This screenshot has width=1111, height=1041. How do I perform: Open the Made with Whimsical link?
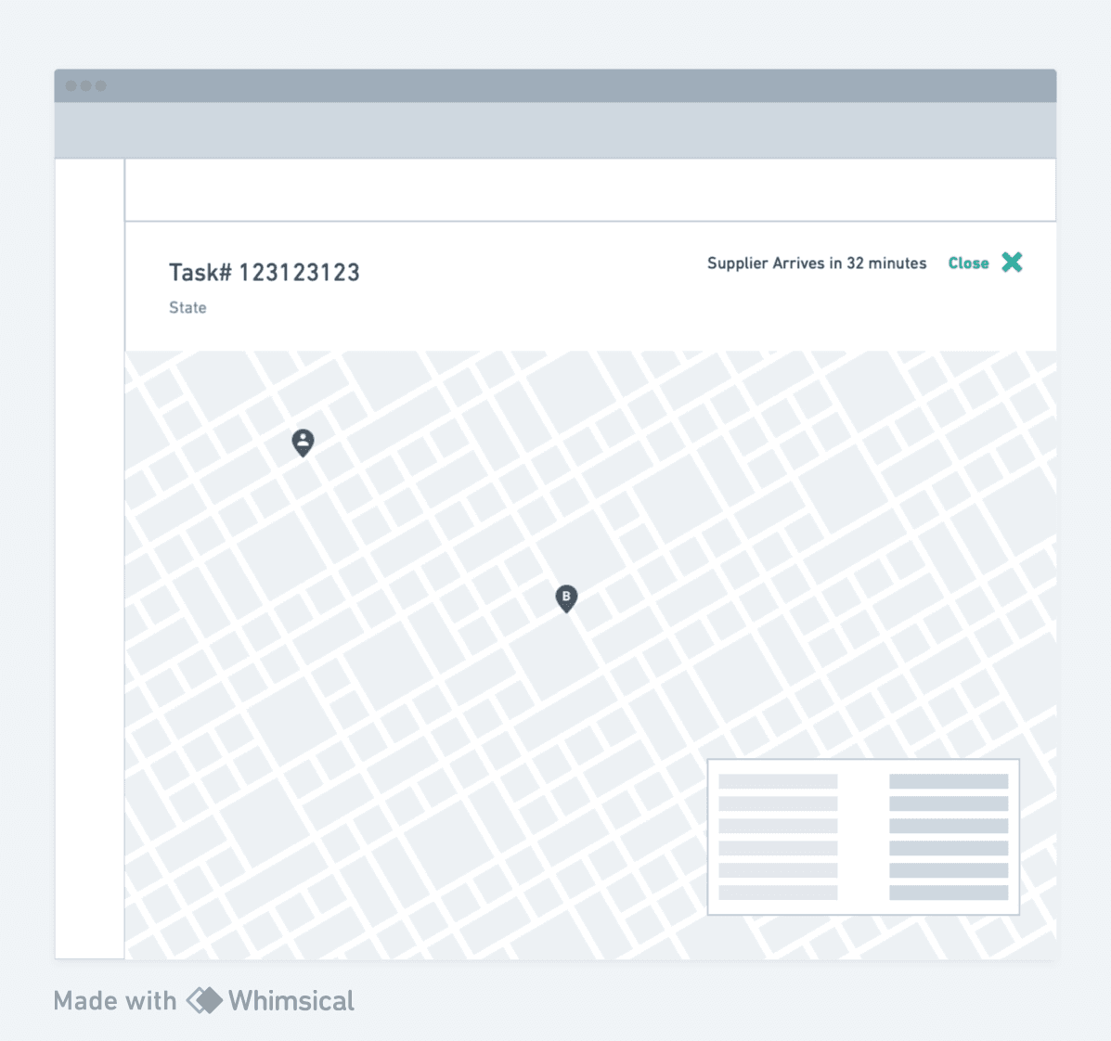click(204, 1000)
